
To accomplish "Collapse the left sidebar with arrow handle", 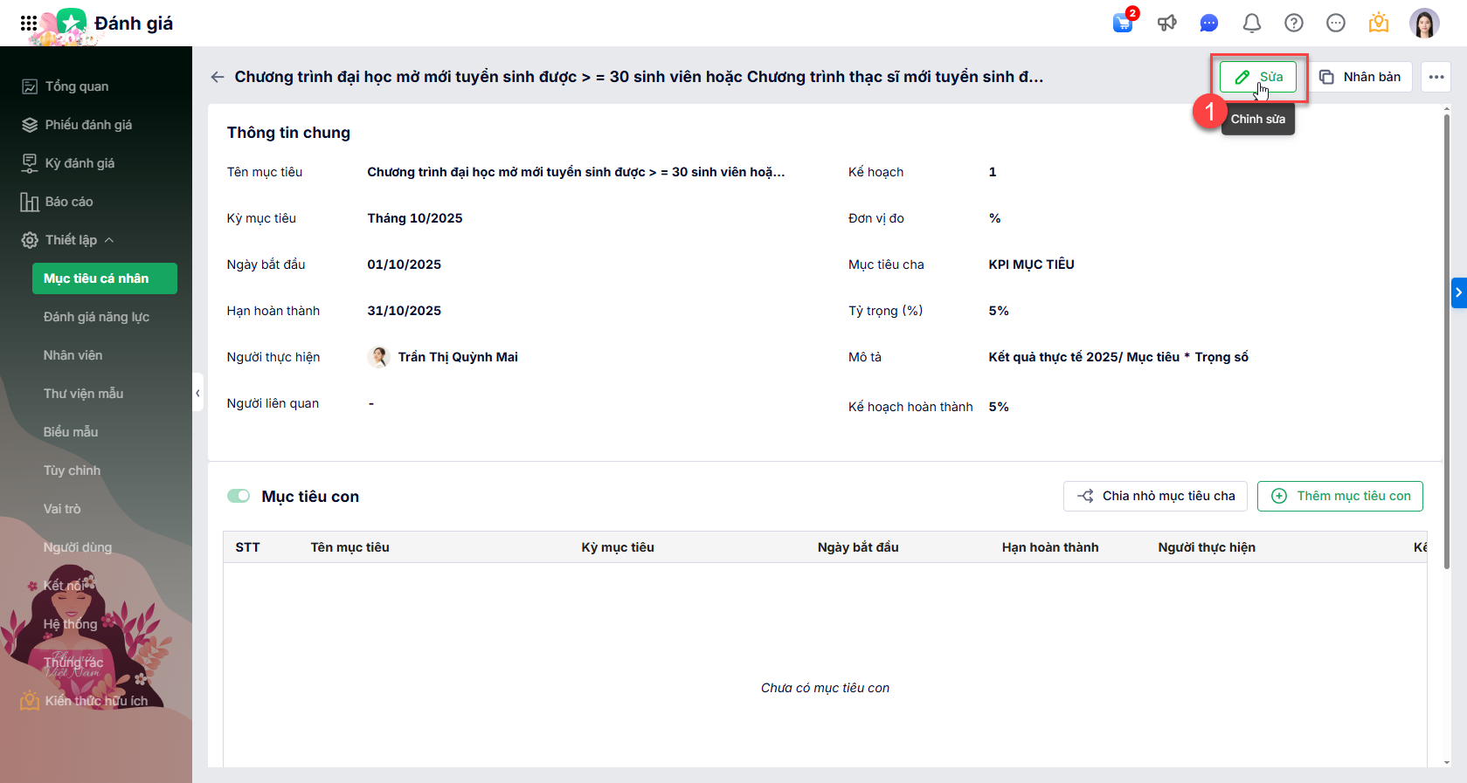I will tap(197, 393).
